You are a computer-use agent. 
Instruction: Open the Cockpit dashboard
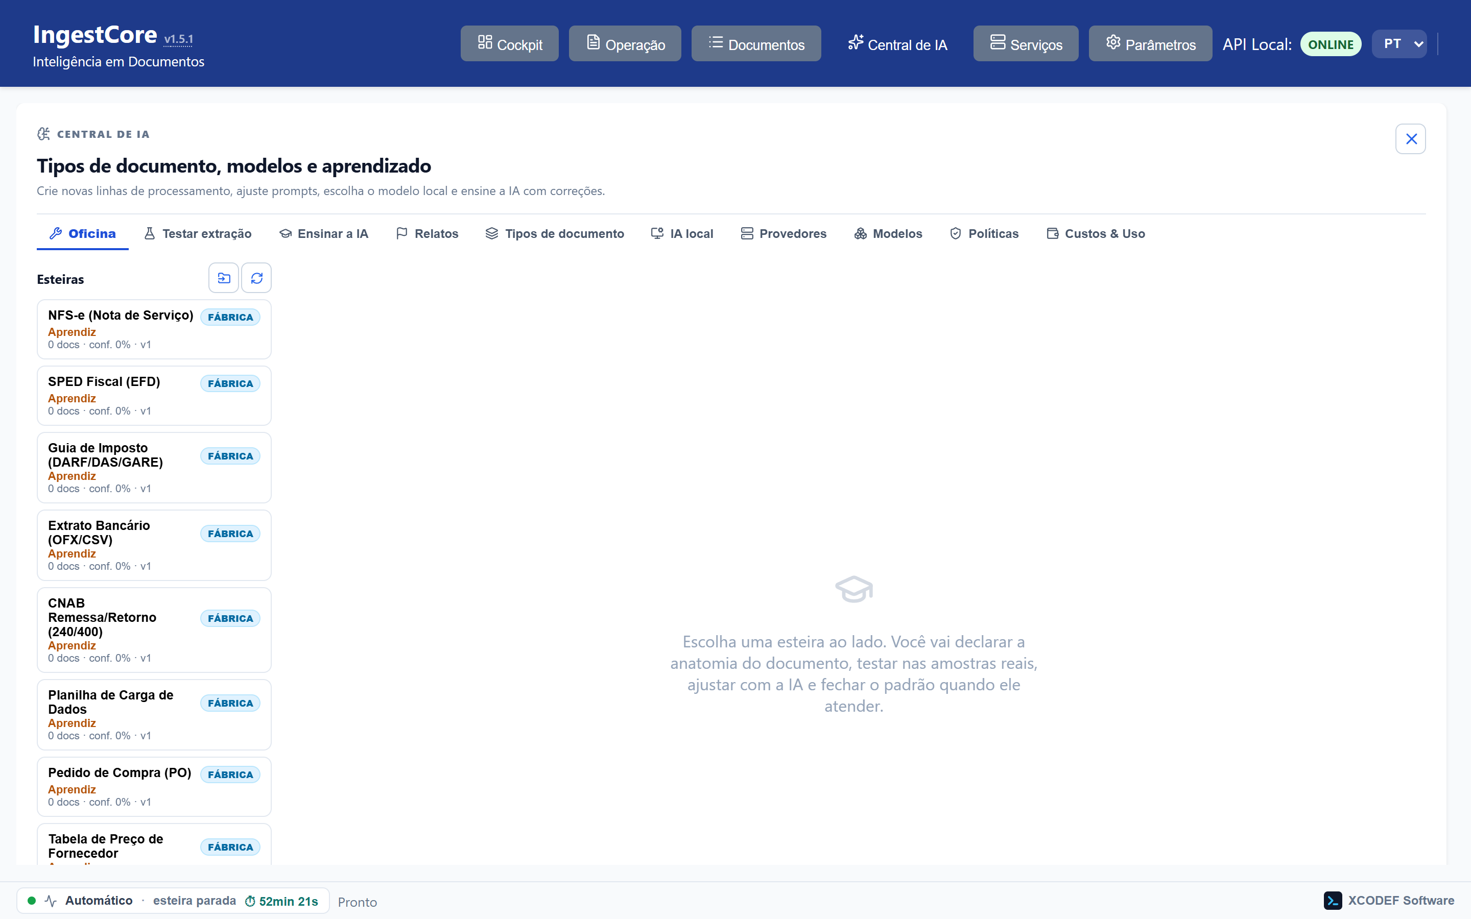509,44
